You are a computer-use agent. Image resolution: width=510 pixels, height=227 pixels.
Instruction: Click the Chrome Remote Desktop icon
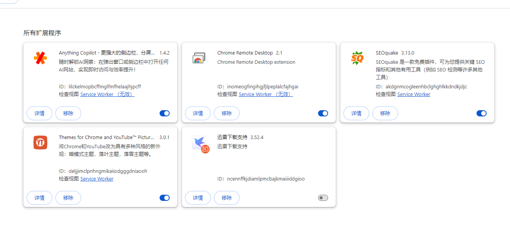199,58
